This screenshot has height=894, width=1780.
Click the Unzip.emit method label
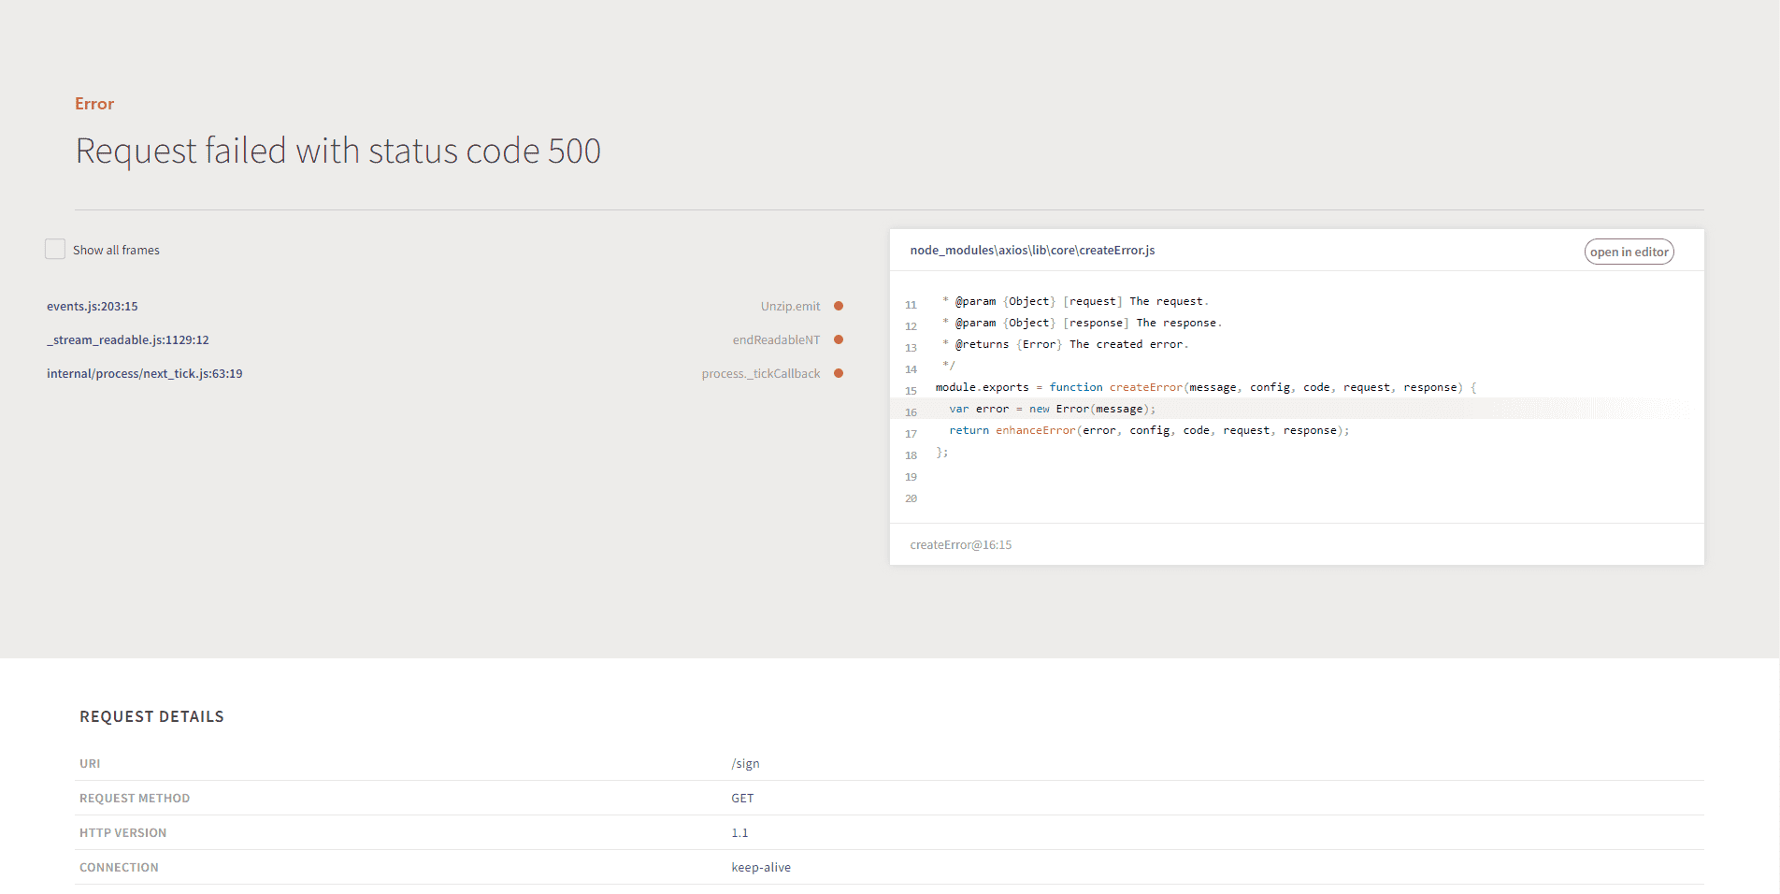click(790, 306)
